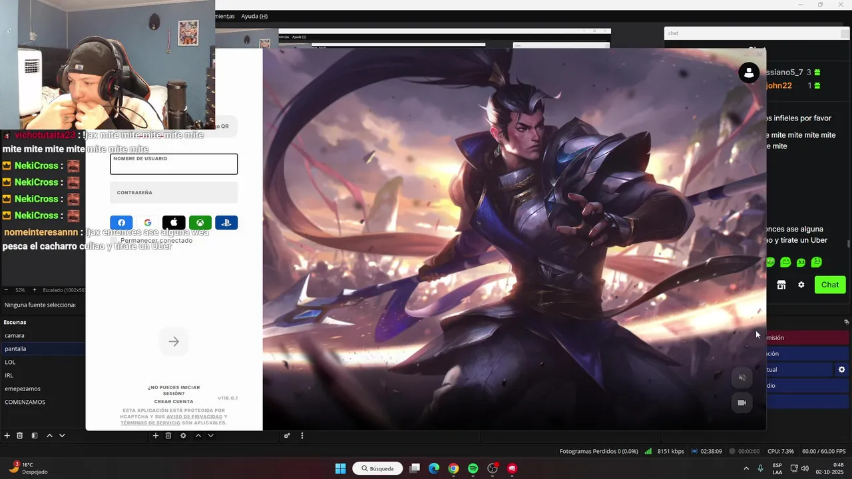852x479 pixels.
Task: Toggle the muted speaker icon on artwork
Action: point(742,378)
